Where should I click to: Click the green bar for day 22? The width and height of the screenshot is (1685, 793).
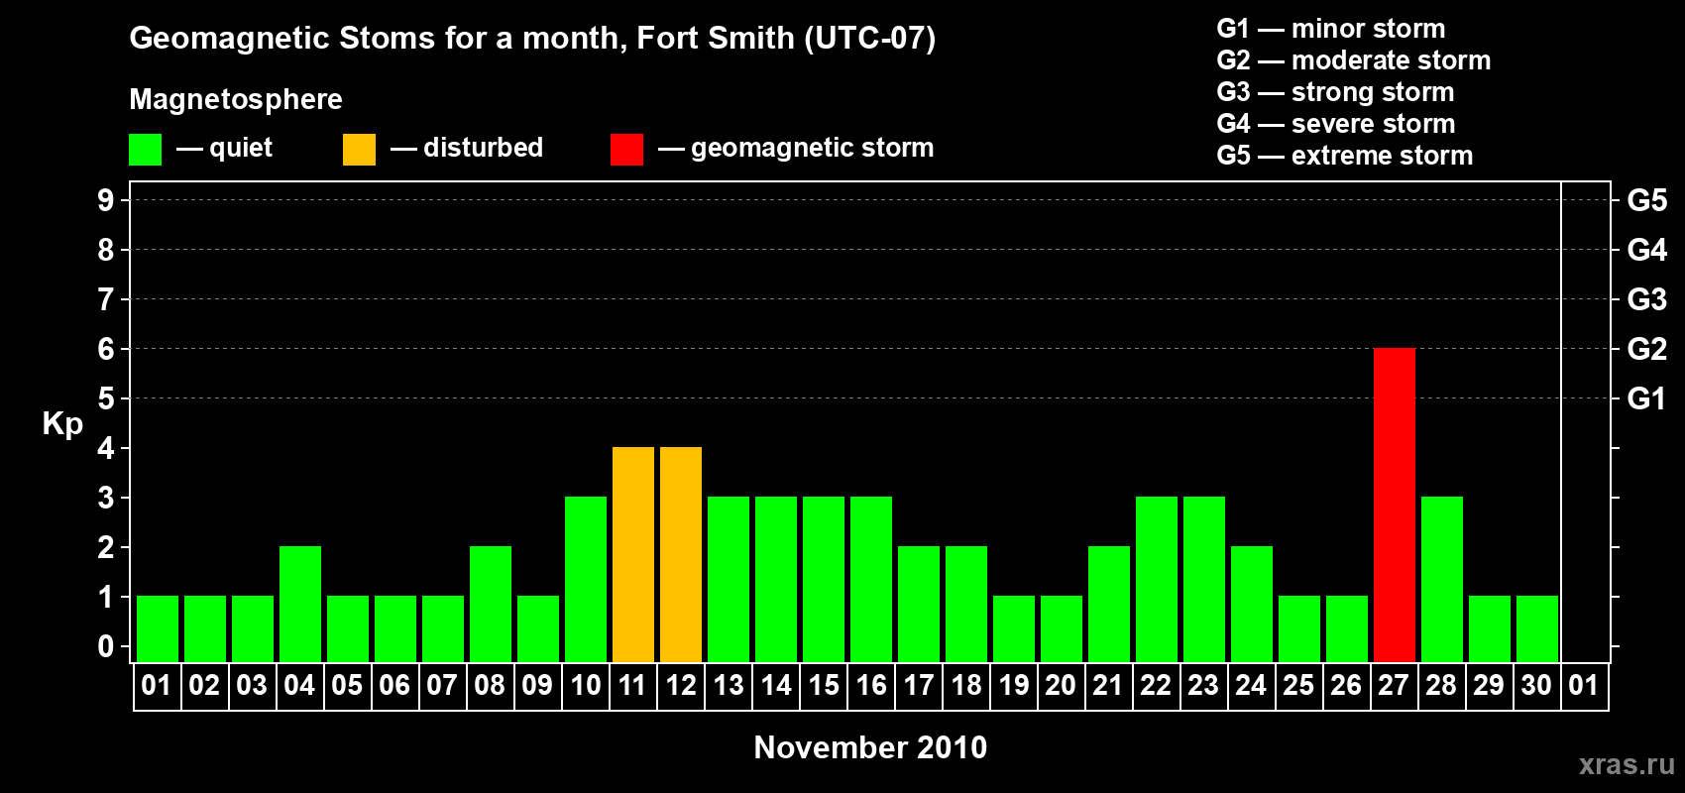[x=1157, y=580]
